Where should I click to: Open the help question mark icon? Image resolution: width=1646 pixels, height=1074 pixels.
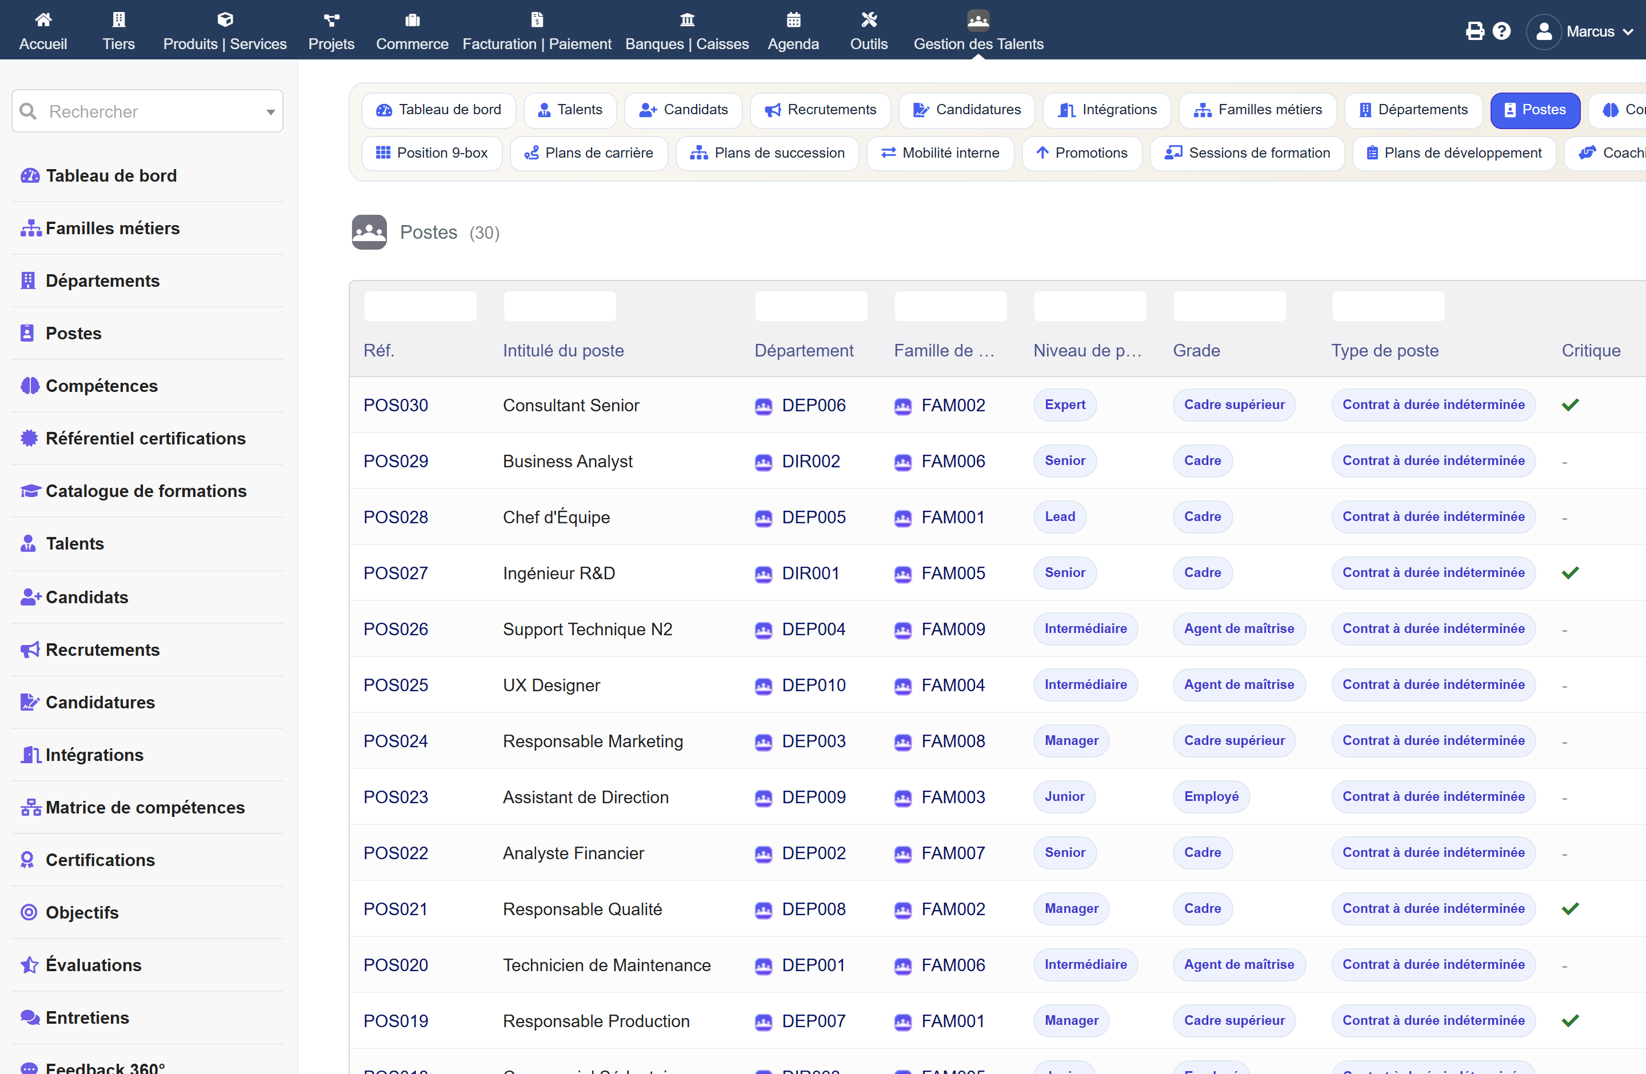click(x=1501, y=31)
